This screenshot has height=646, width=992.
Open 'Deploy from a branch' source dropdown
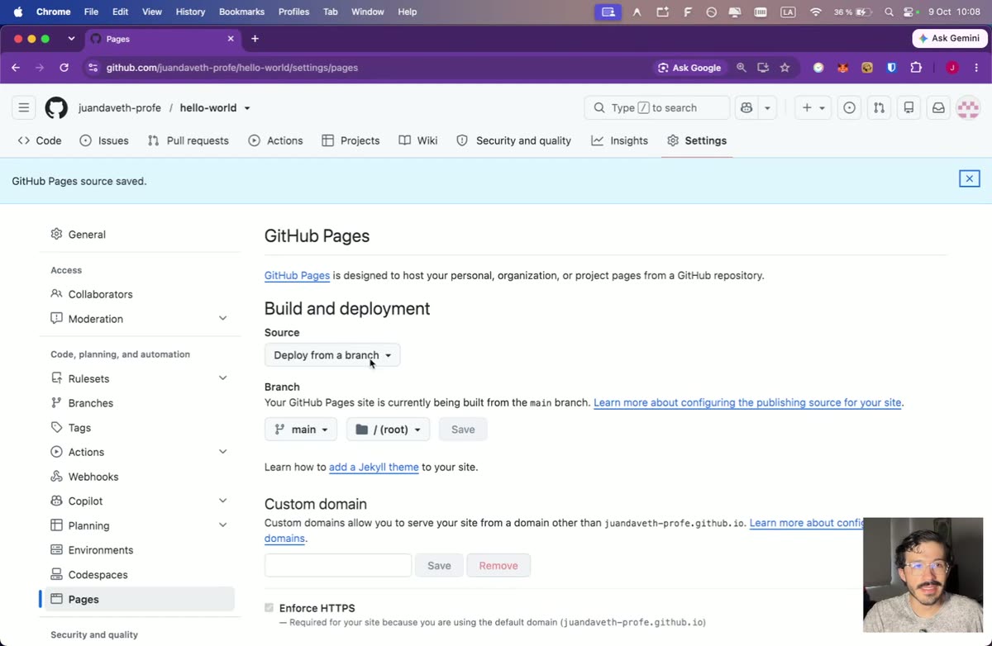332,355
